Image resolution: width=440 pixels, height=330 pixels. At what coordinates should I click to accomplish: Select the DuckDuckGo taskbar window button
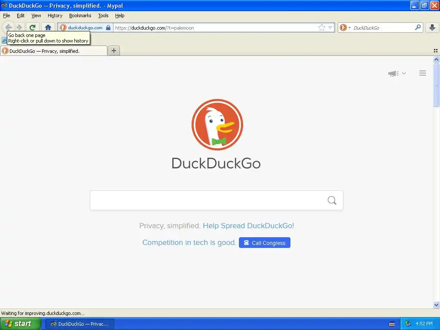[x=80, y=324]
